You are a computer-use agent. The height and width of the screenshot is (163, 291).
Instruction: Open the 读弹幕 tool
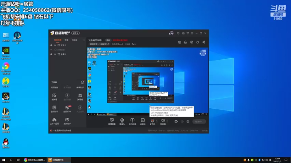54,97
